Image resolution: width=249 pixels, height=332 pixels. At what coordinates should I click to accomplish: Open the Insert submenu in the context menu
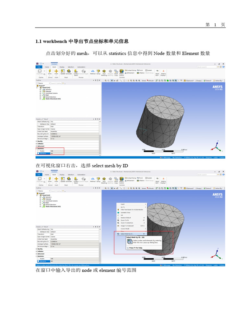pyautogui.click(x=132, y=204)
